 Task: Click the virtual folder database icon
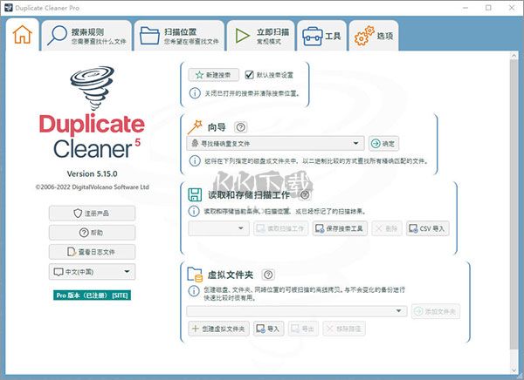(195, 275)
